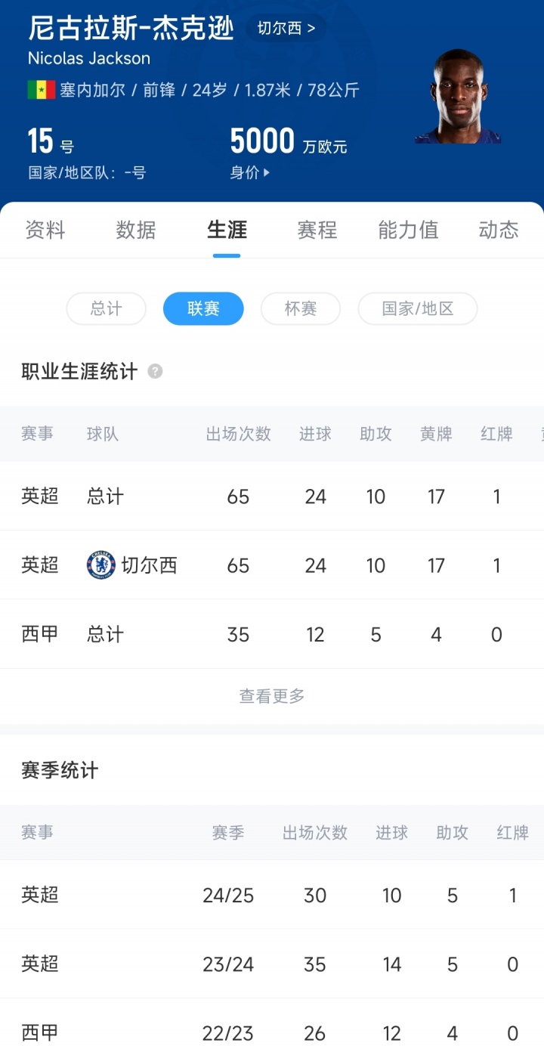Click the help question mark icon

pyautogui.click(x=155, y=371)
